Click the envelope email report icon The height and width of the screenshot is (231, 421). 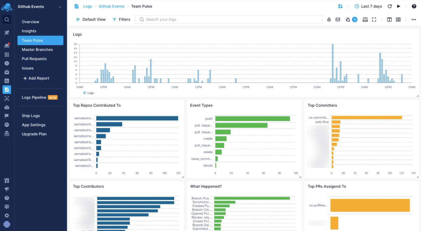[338, 20]
